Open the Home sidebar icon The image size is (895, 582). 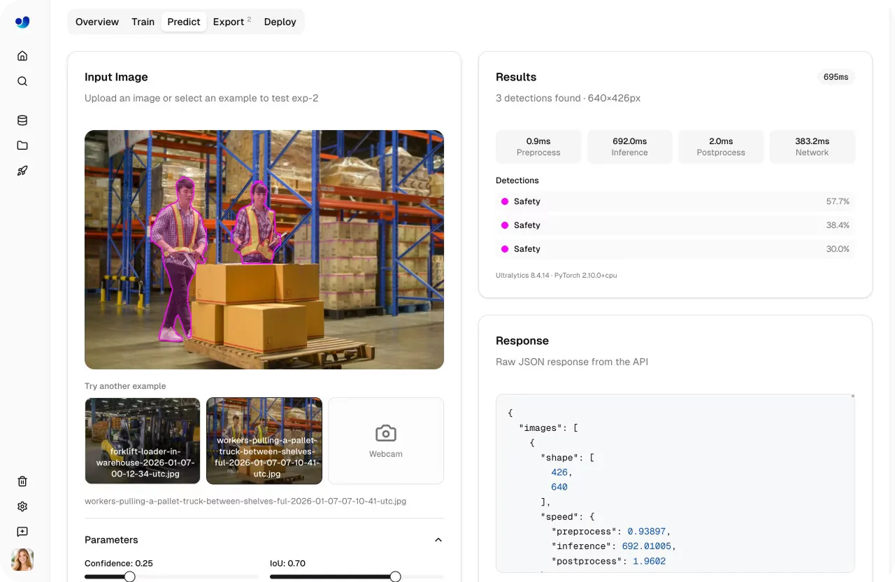coord(22,56)
